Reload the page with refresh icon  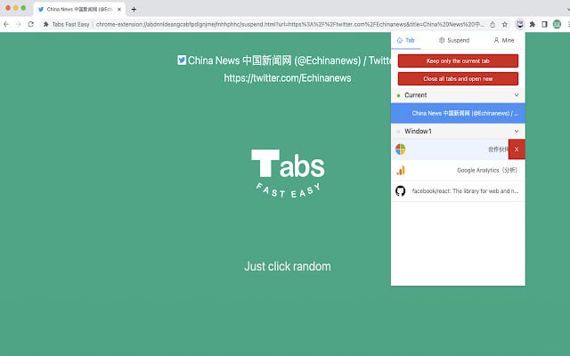point(31,23)
